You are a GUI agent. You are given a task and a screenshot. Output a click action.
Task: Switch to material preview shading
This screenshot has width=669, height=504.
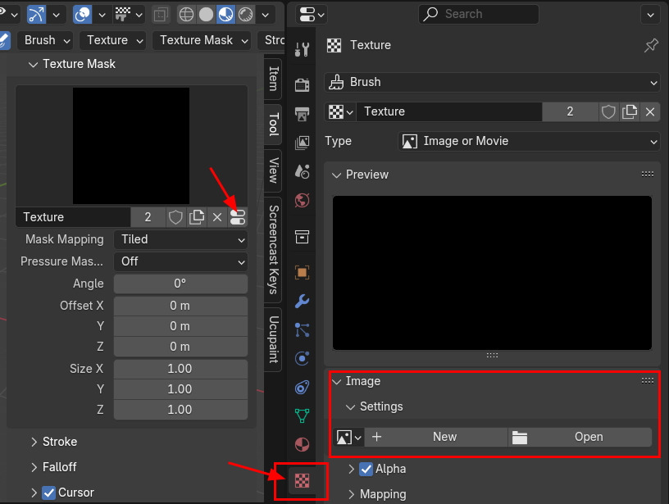click(x=225, y=15)
